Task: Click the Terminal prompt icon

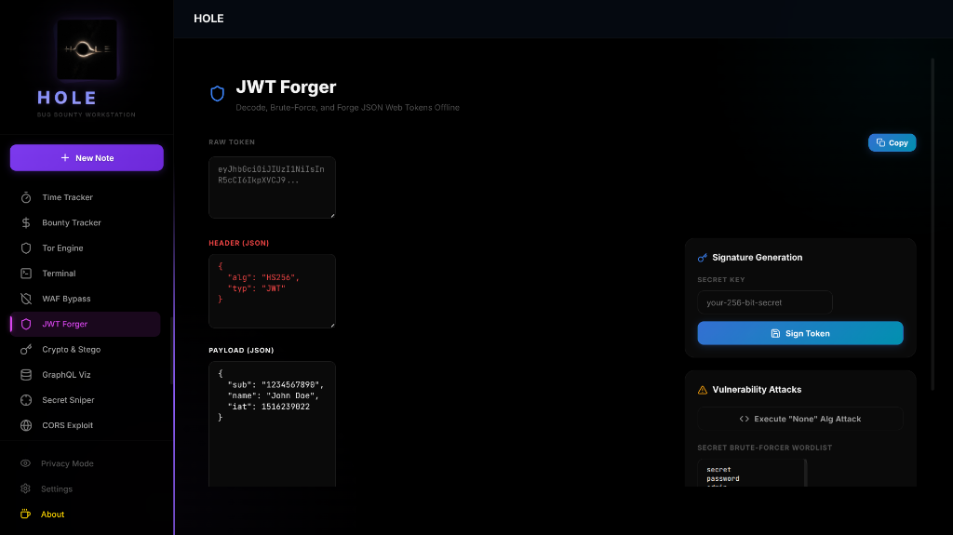Action: click(26, 274)
